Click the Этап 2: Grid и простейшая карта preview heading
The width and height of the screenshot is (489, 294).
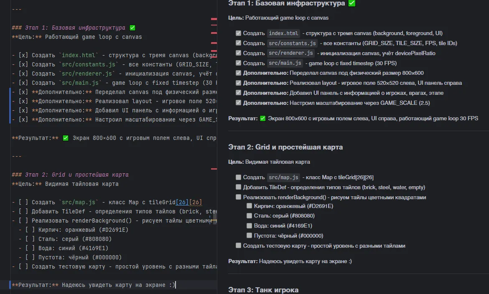[x=286, y=147]
